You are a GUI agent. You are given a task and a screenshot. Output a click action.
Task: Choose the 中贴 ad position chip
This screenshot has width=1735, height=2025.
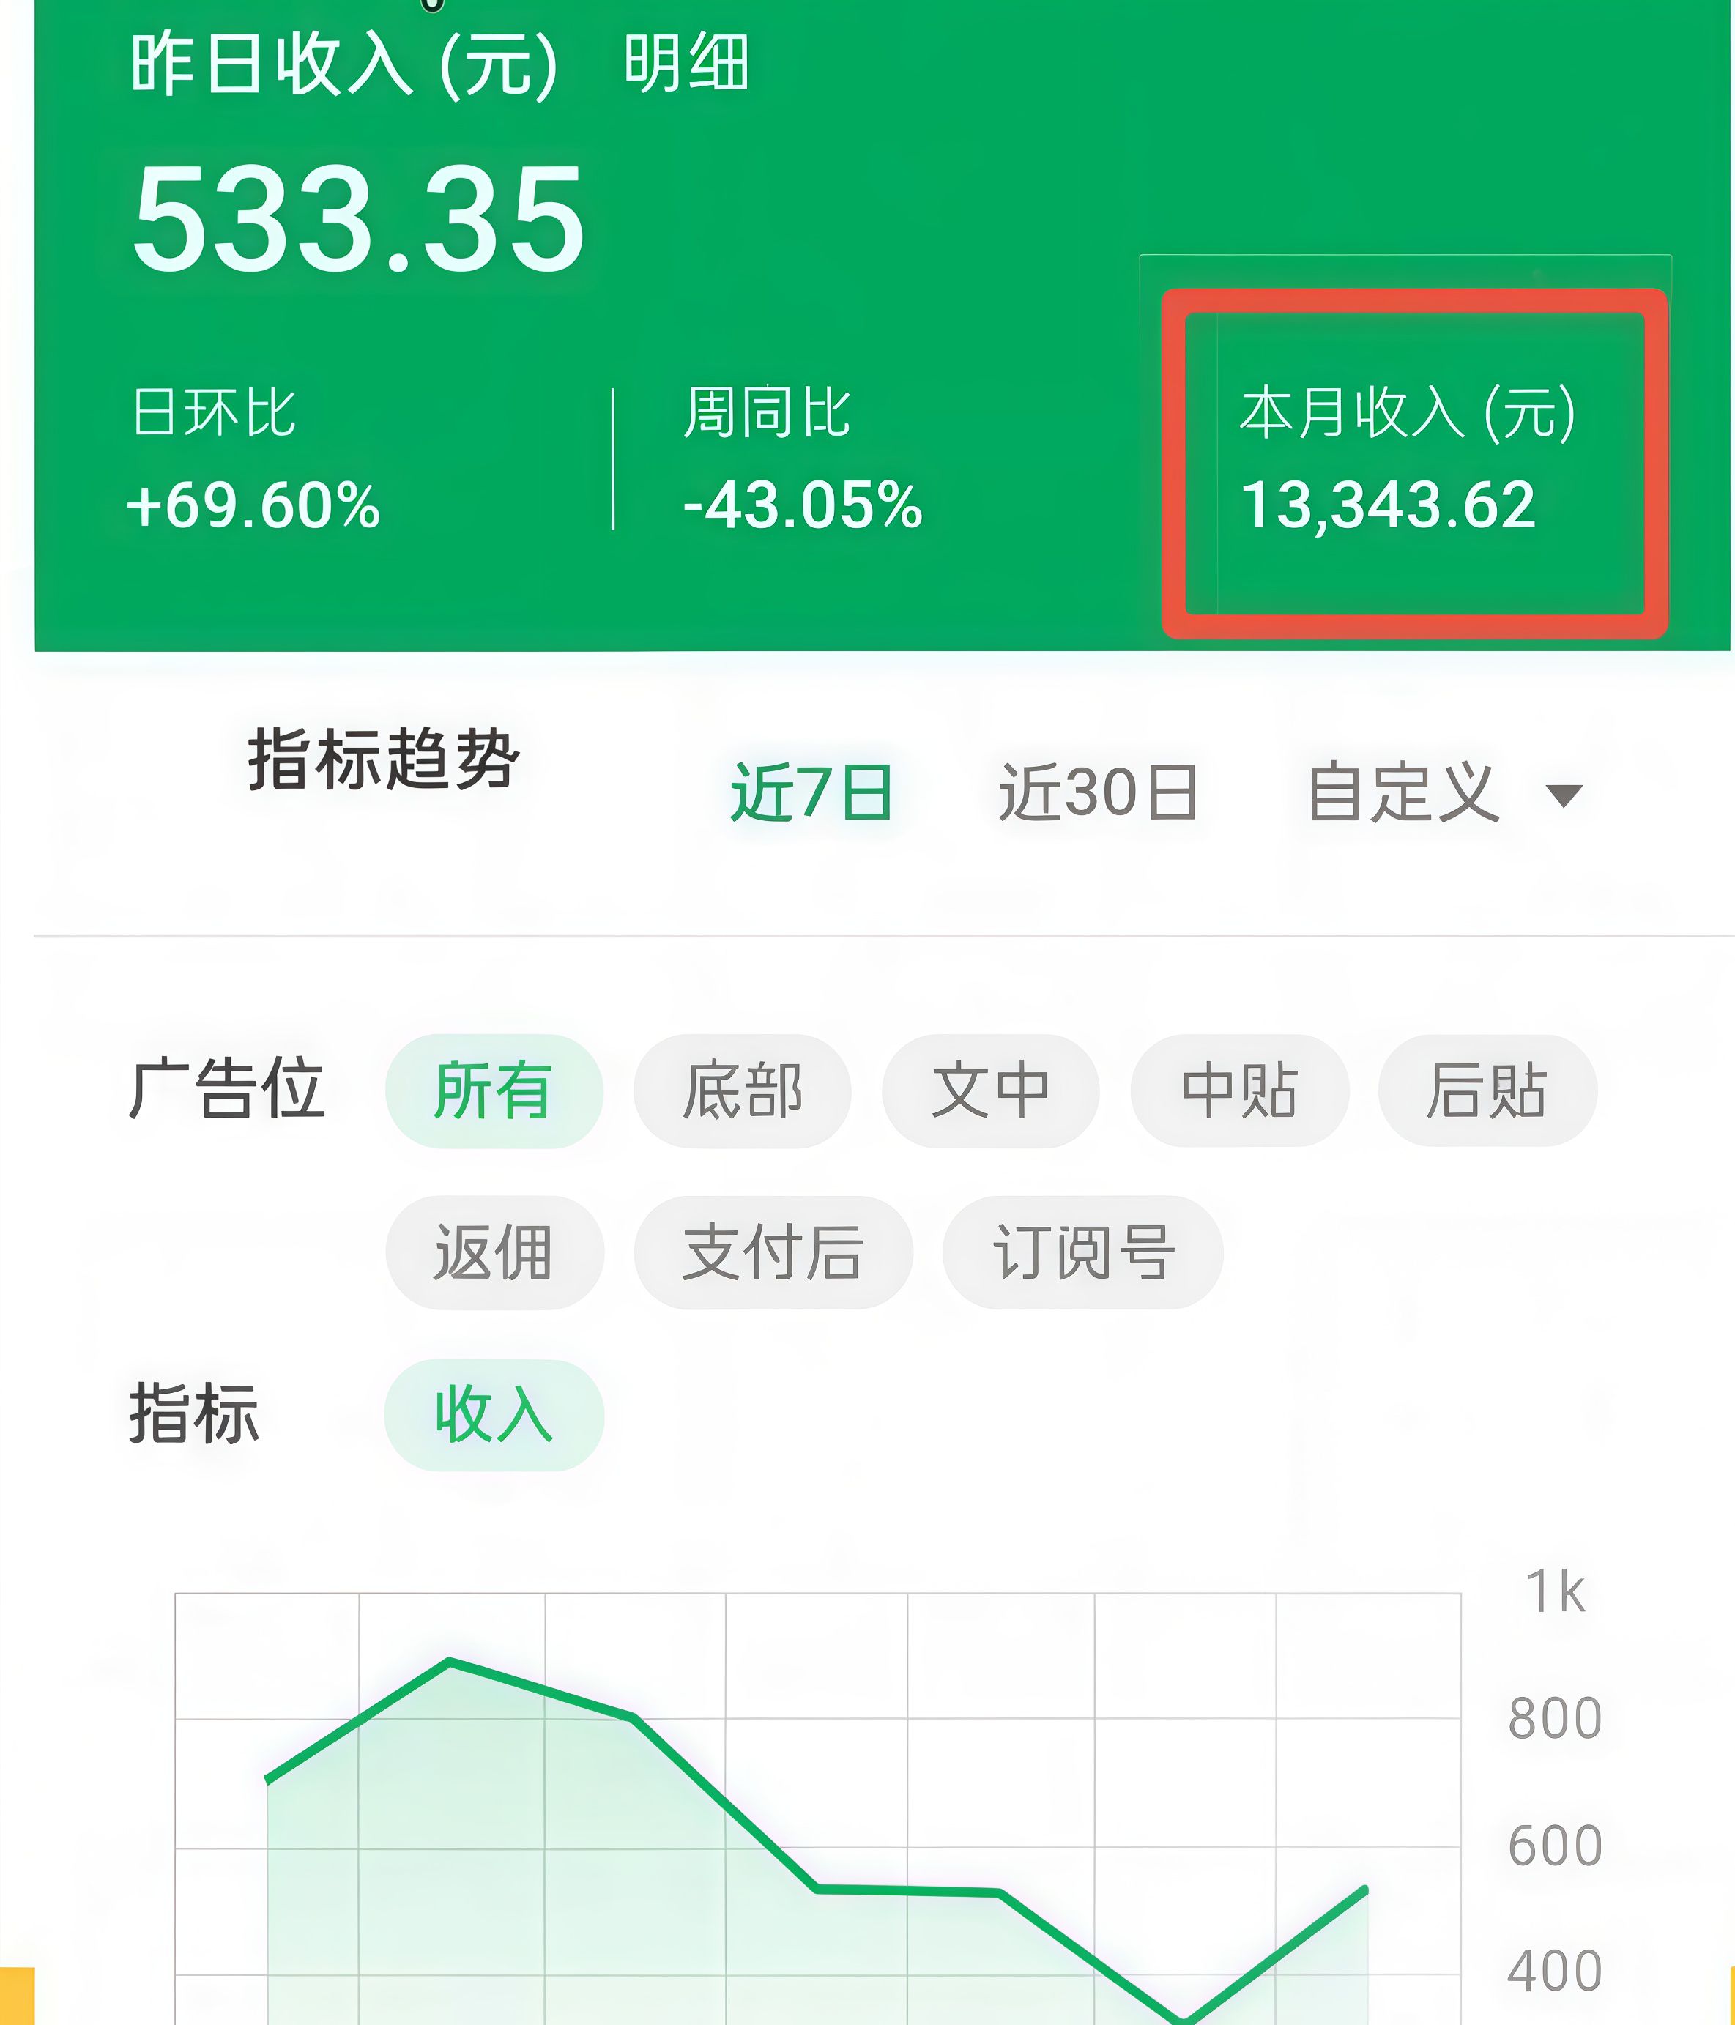pyautogui.click(x=1239, y=1090)
